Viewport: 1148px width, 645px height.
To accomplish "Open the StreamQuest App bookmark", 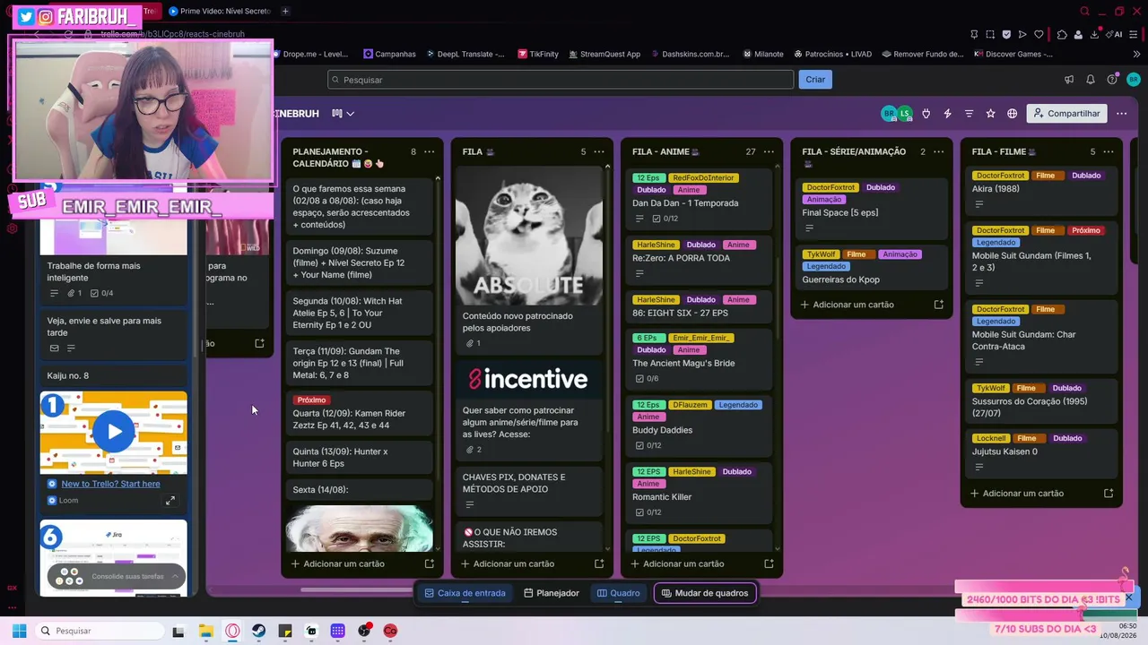I will tap(604, 54).
